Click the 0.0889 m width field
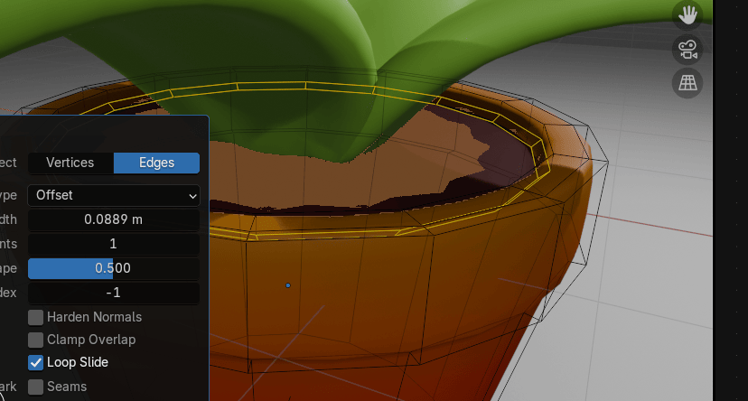The width and height of the screenshot is (748, 401). (114, 219)
